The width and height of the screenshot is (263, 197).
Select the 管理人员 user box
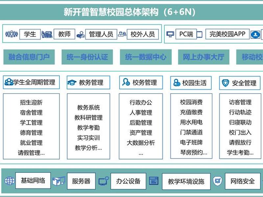point(101,34)
